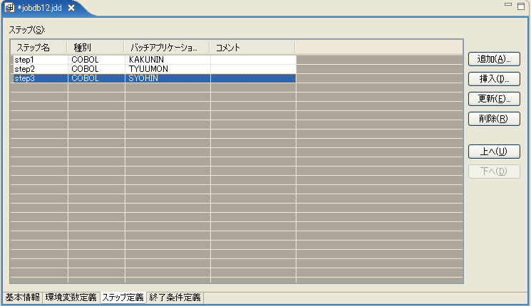Close the jobdb12.jdd editor tab
The image size is (531, 306).
tap(71, 8)
